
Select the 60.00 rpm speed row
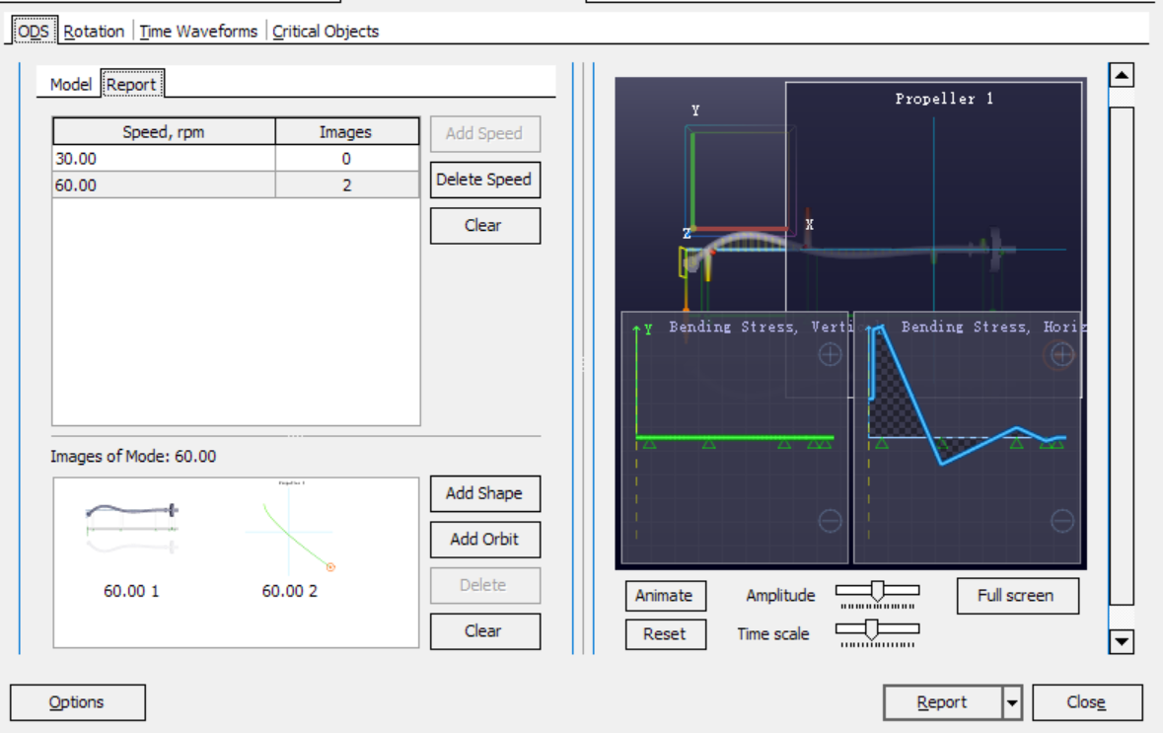point(236,185)
